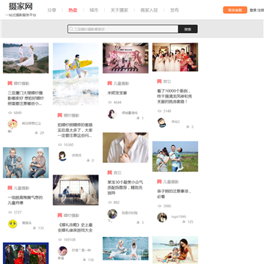This screenshot has width=264, height=264.
Task: Open the necklace white blouse photo
Action: (125, 147)
